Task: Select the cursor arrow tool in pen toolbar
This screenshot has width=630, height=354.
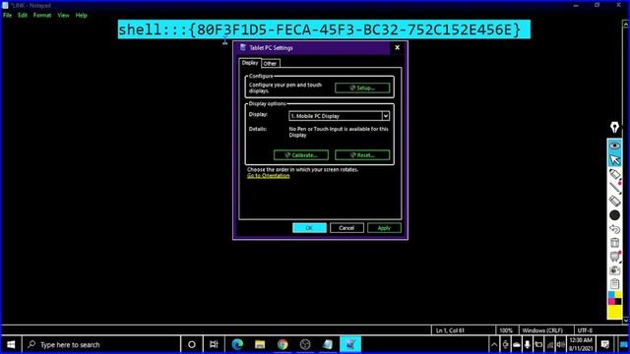Action: [614, 159]
